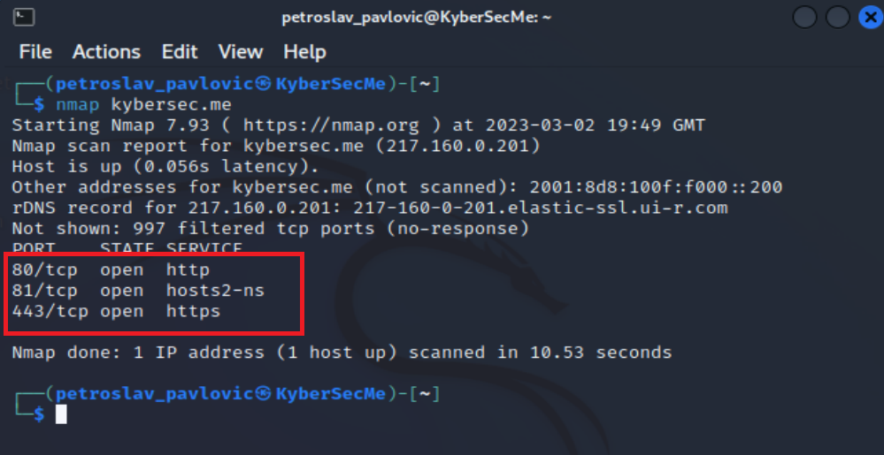Viewport: 884px width, 455px height.
Task: Maximize the terminal window
Action: [x=836, y=18]
